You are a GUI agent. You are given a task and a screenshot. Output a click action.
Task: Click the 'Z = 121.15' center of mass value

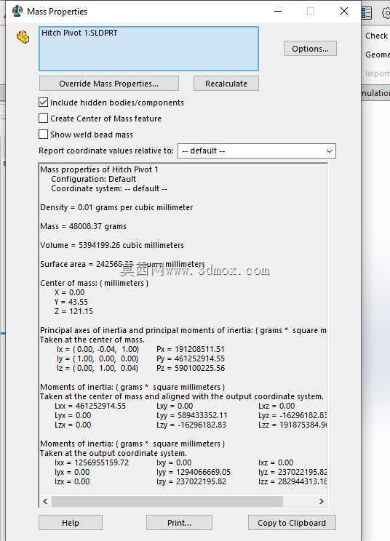pyautogui.click(x=73, y=311)
